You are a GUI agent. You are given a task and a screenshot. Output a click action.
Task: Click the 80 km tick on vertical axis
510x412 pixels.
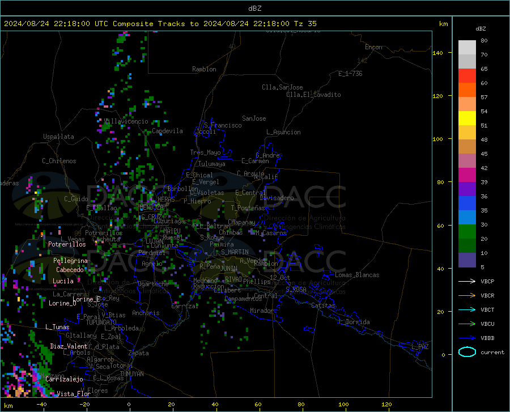point(440,182)
